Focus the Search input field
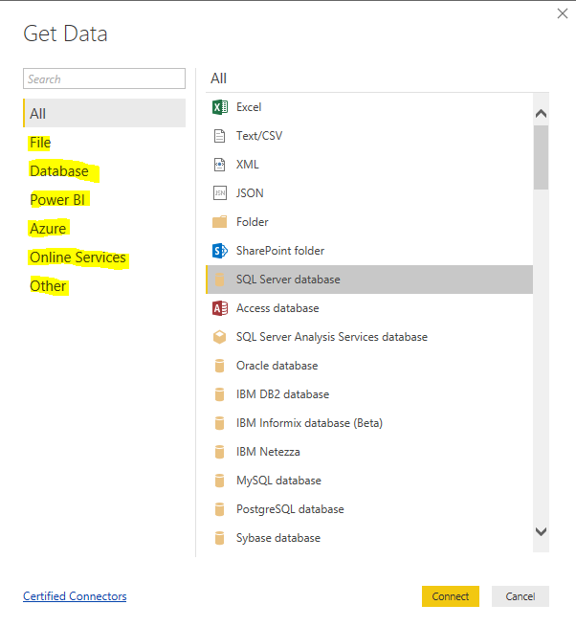The width and height of the screenshot is (576, 627). tap(104, 78)
